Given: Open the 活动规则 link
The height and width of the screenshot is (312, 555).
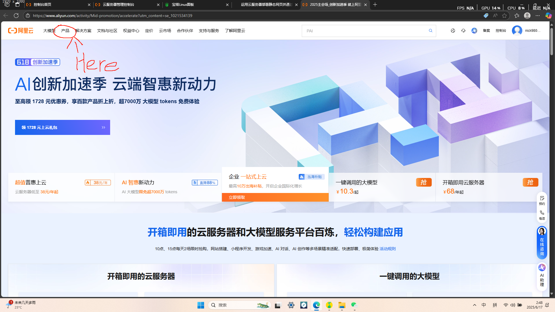Looking at the screenshot, I should [387, 249].
